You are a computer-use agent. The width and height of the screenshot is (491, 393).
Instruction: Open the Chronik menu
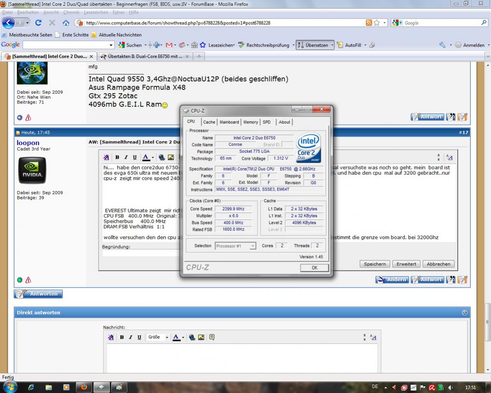71,12
